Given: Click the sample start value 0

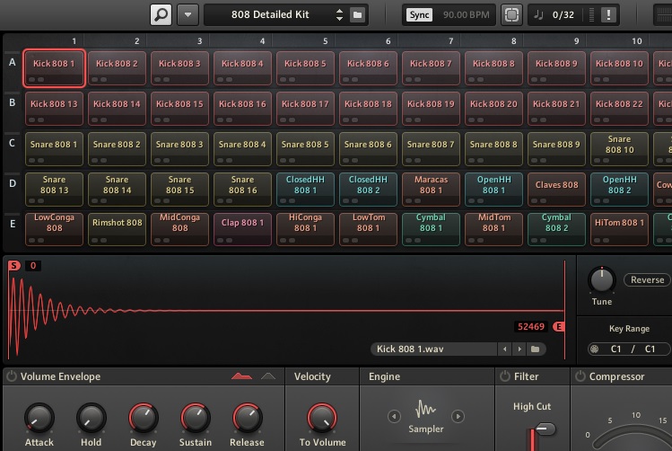Looking at the screenshot, I should point(33,266).
